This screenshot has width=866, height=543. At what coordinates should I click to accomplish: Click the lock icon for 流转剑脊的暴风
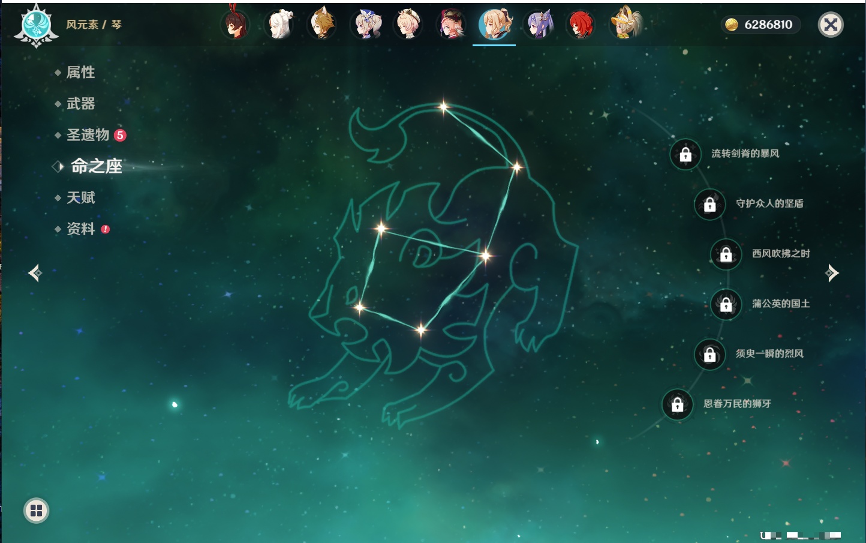(x=685, y=154)
